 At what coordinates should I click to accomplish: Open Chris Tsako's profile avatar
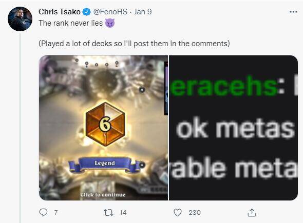tap(20, 19)
